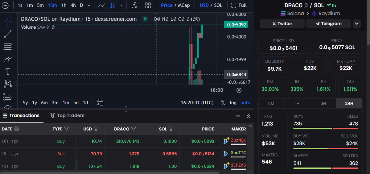This screenshot has width=370, height=174.
Task: Filter transactions by SOL funnel icon
Action: (171, 129)
